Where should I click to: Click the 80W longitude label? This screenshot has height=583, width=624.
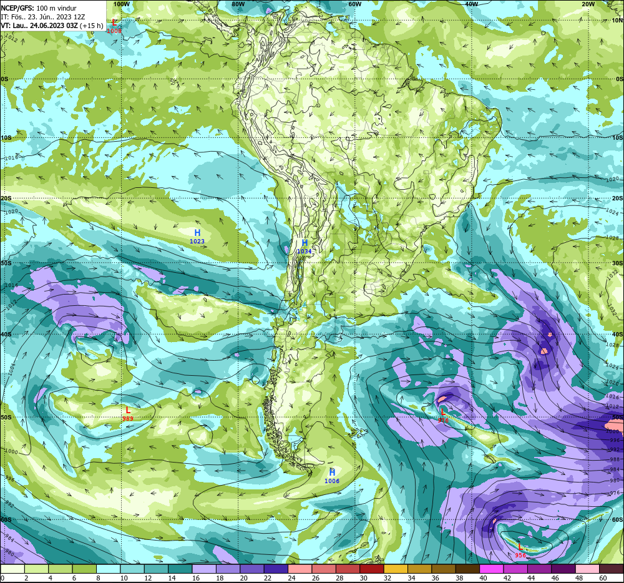tap(238, 4)
